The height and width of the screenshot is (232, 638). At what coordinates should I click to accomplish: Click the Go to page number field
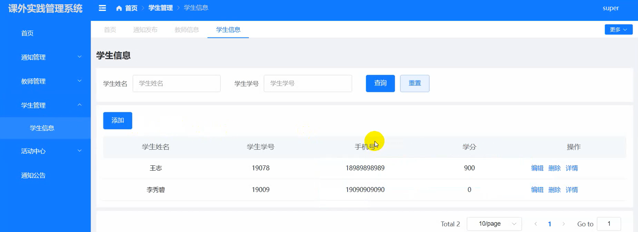coord(609,224)
